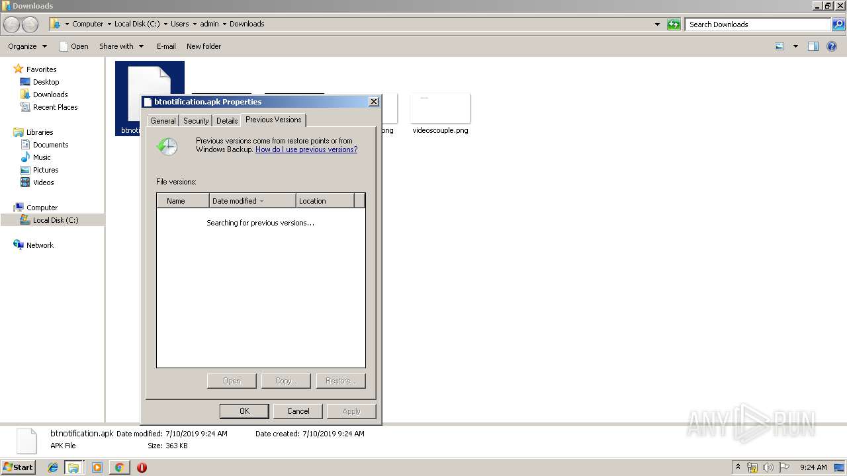The image size is (847, 476).
Task: Close the btnotification.apk Properties dialog
Action: tap(373, 102)
